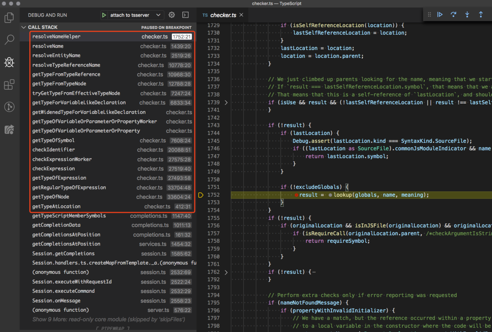Open the Extensions view in activity bar
492x332 pixels.
click(9, 84)
